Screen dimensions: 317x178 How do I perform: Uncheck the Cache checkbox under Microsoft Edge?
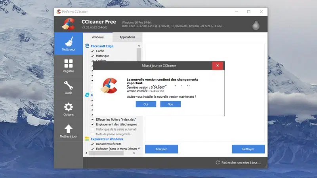pyautogui.click(x=92, y=51)
